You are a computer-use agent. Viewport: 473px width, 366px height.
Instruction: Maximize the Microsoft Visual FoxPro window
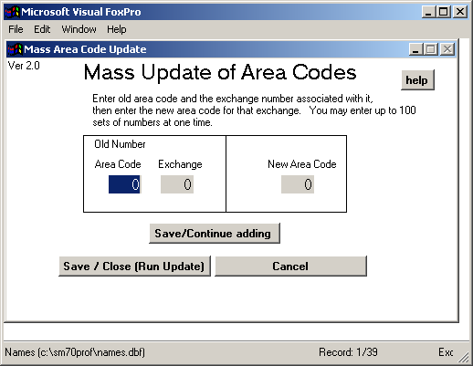pos(444,12)
